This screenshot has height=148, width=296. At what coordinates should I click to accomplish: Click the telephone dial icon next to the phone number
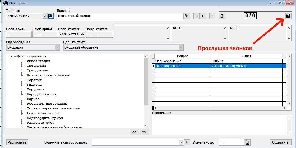(x=50, y=16)
